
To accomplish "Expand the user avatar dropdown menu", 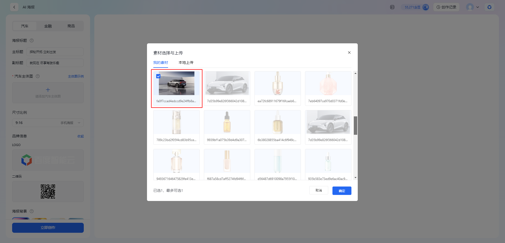I will click(x=473, y=7).
